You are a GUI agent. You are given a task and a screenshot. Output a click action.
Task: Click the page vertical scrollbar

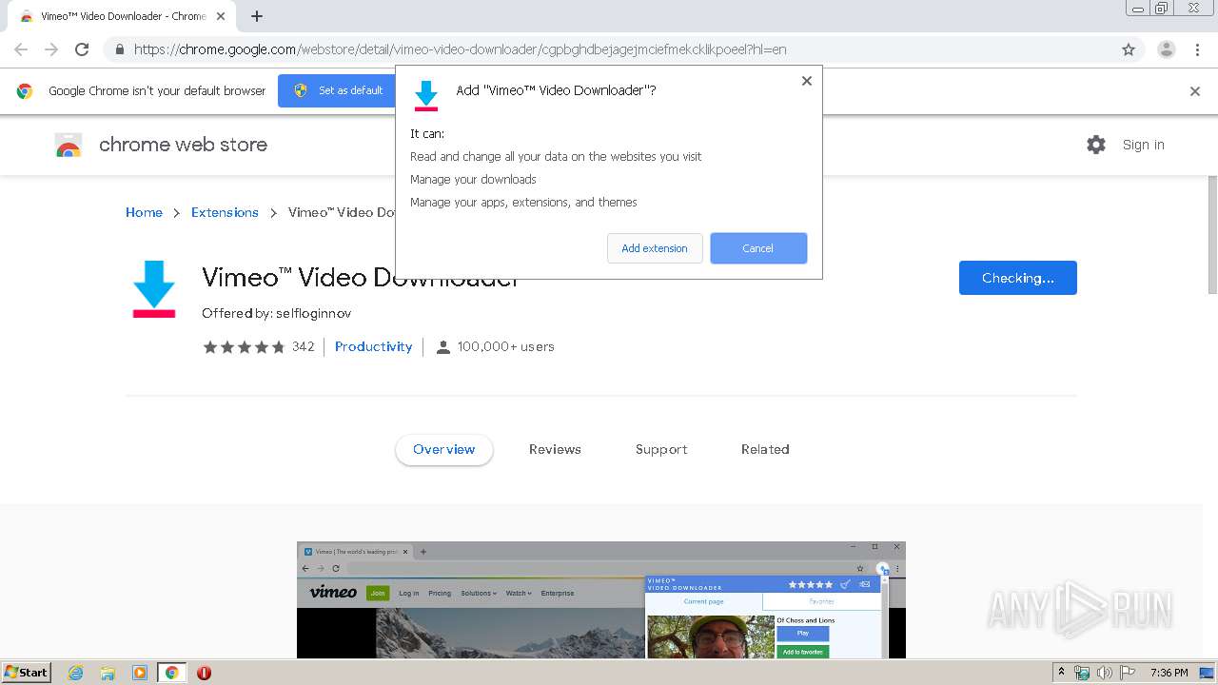1212,234
